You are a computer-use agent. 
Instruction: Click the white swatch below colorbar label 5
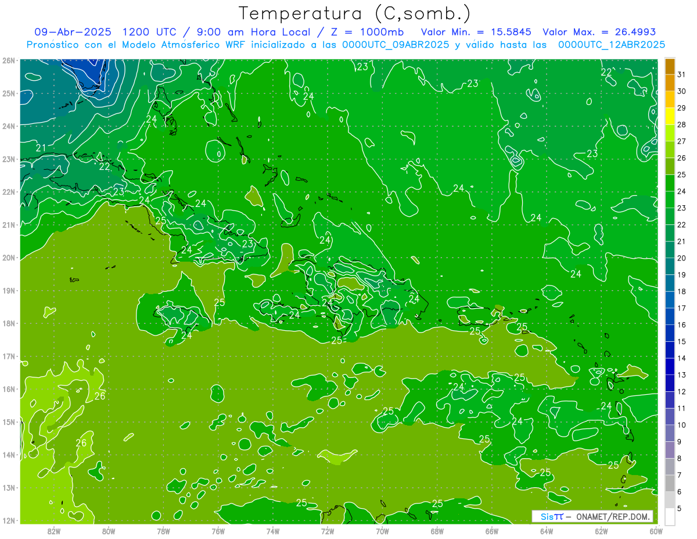coord(670,516)
